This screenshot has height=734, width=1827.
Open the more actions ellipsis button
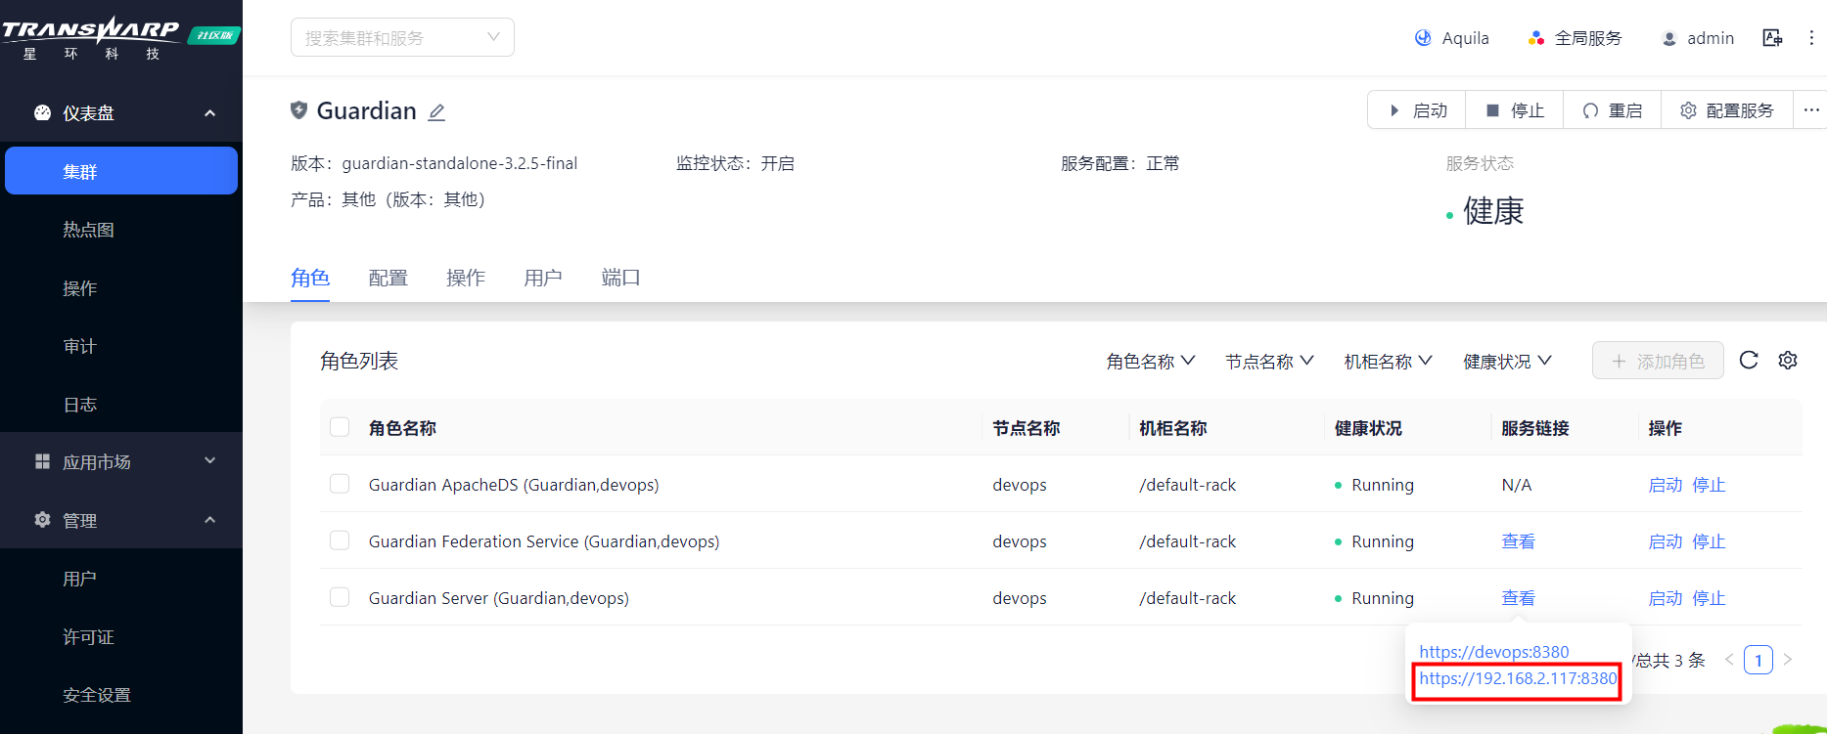[1811, 110]
